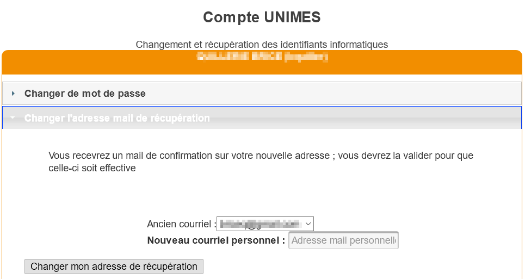Click the blurred user name in orange banner
This screenshot has width=525, height=279.
click(x=262, y=57)
